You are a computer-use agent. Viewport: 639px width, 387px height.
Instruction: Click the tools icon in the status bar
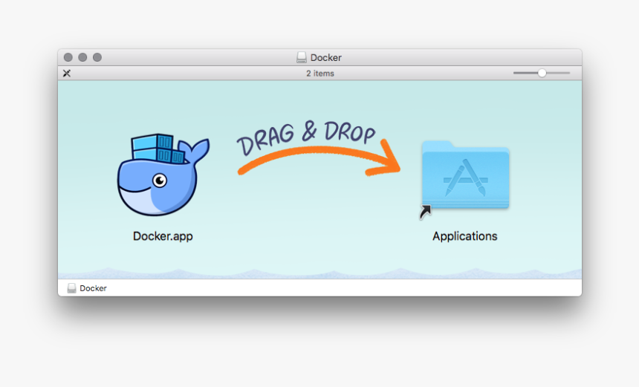point(67,74)
